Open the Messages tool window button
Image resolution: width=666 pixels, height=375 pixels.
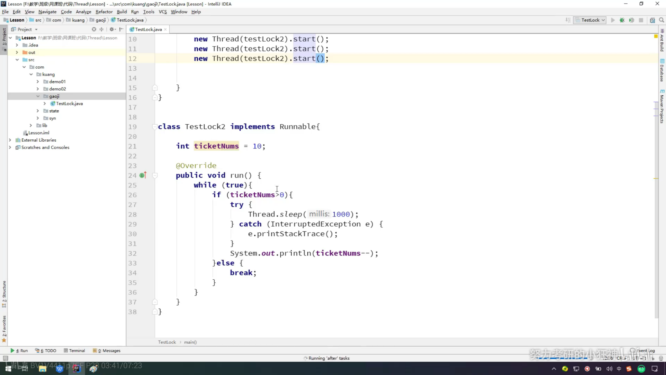click(x=107, y=351)
